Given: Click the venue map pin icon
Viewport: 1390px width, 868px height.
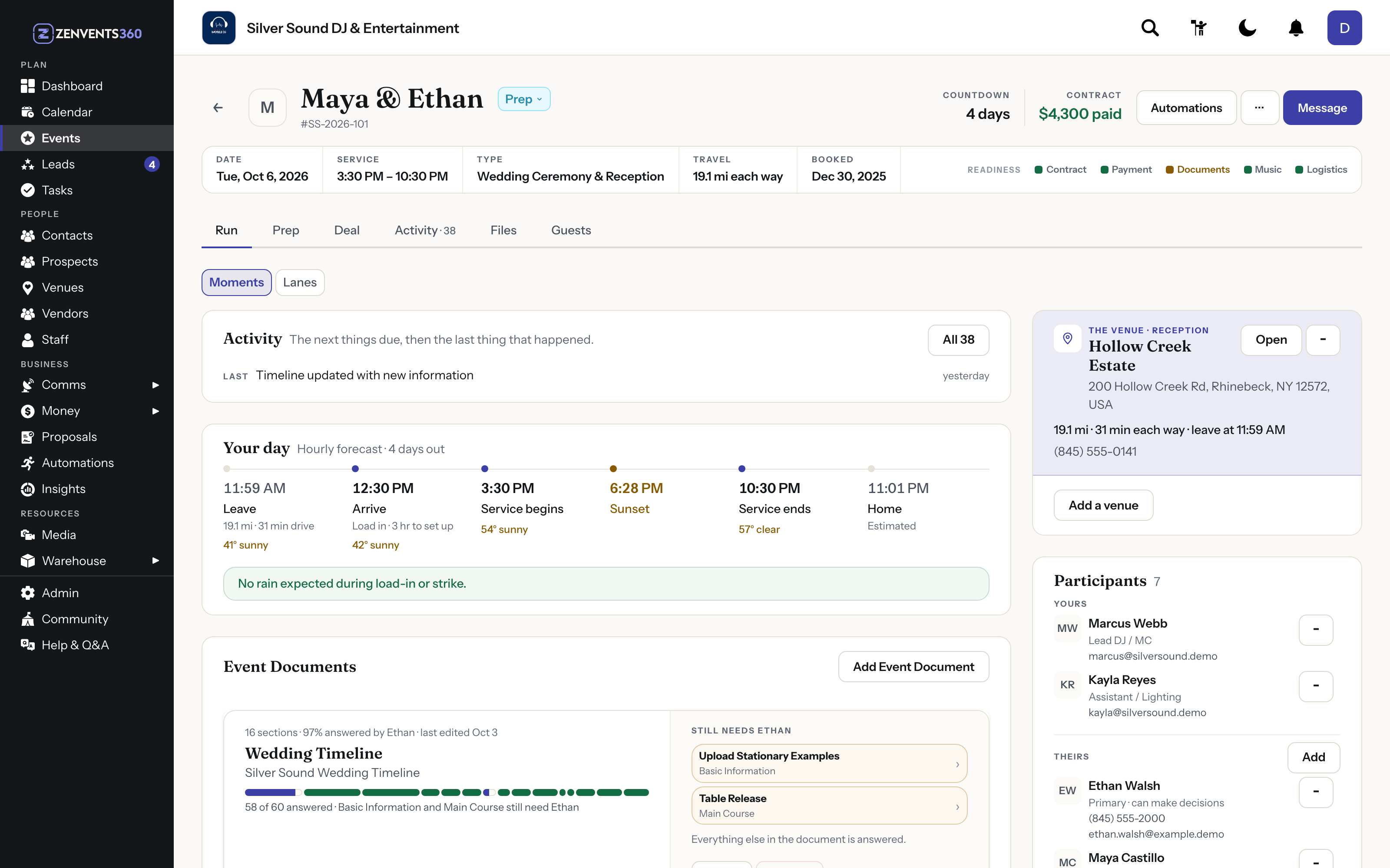Looking at the screenshot, I should 1067,339.
